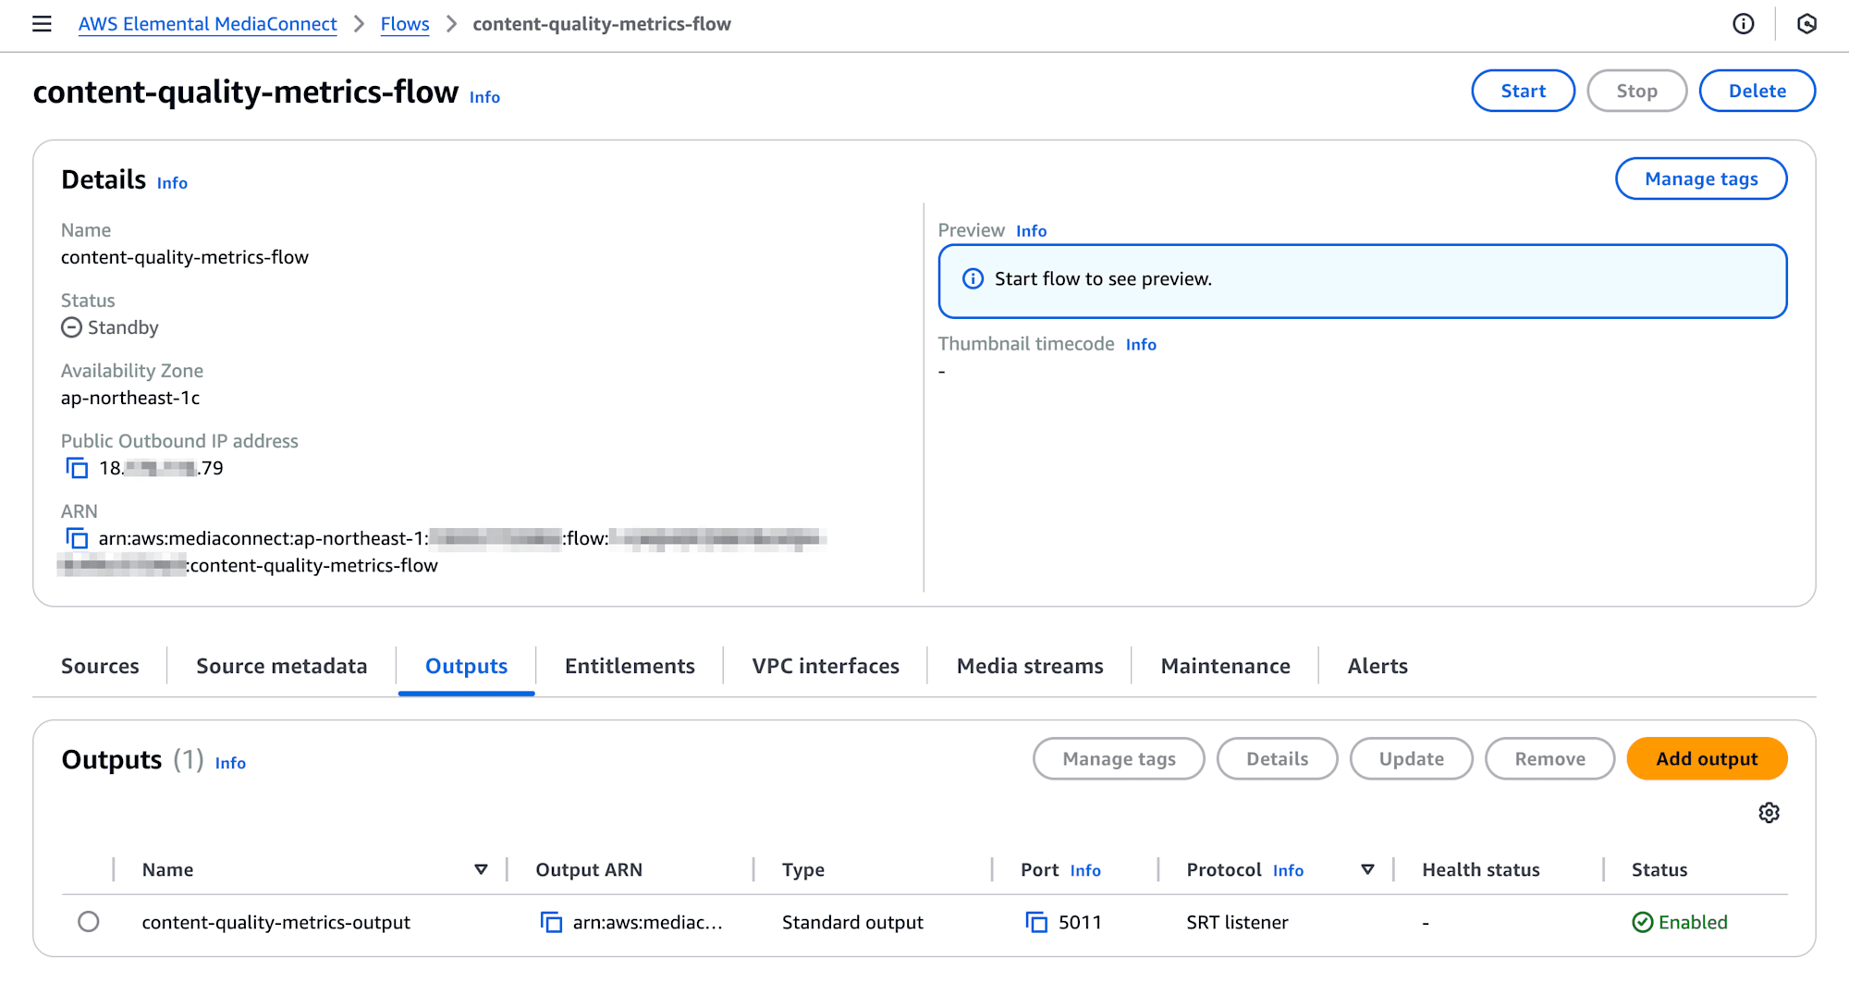Click the Remove output button
This screenshot has width=1849, height=983.
(x=1549, y=758)
